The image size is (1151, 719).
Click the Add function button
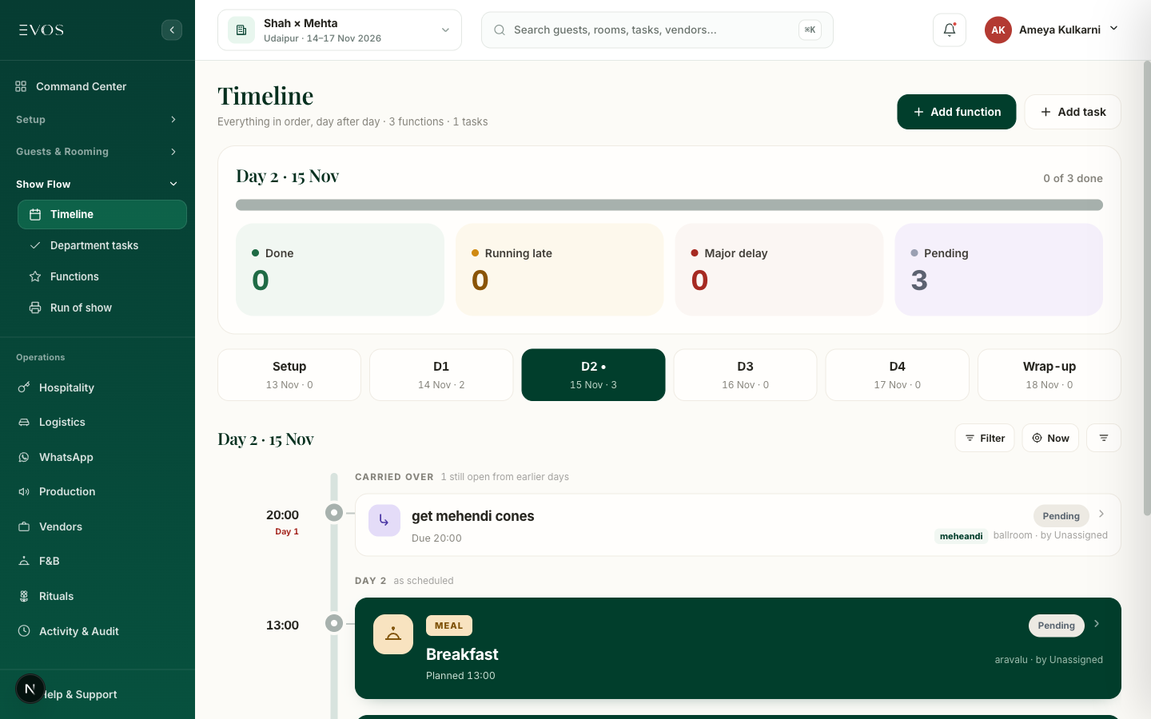(x=957, y=112)
